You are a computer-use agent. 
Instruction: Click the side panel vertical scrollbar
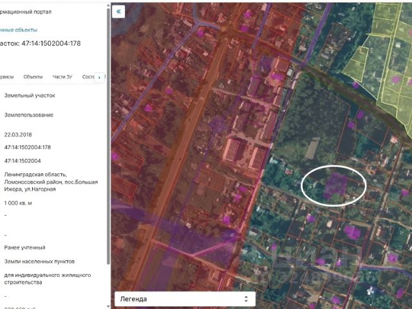[x=108, y=135]
